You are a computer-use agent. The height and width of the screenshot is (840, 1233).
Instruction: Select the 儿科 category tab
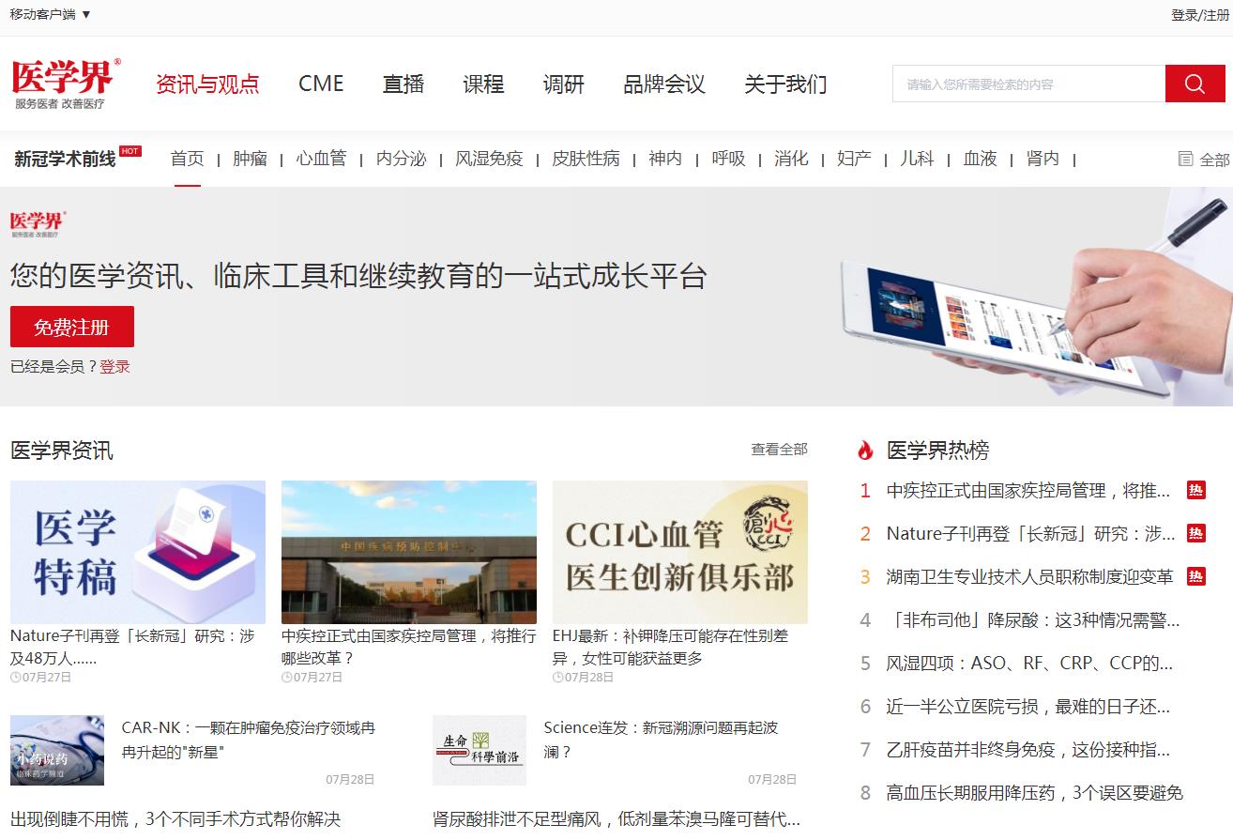pos(917,159)
